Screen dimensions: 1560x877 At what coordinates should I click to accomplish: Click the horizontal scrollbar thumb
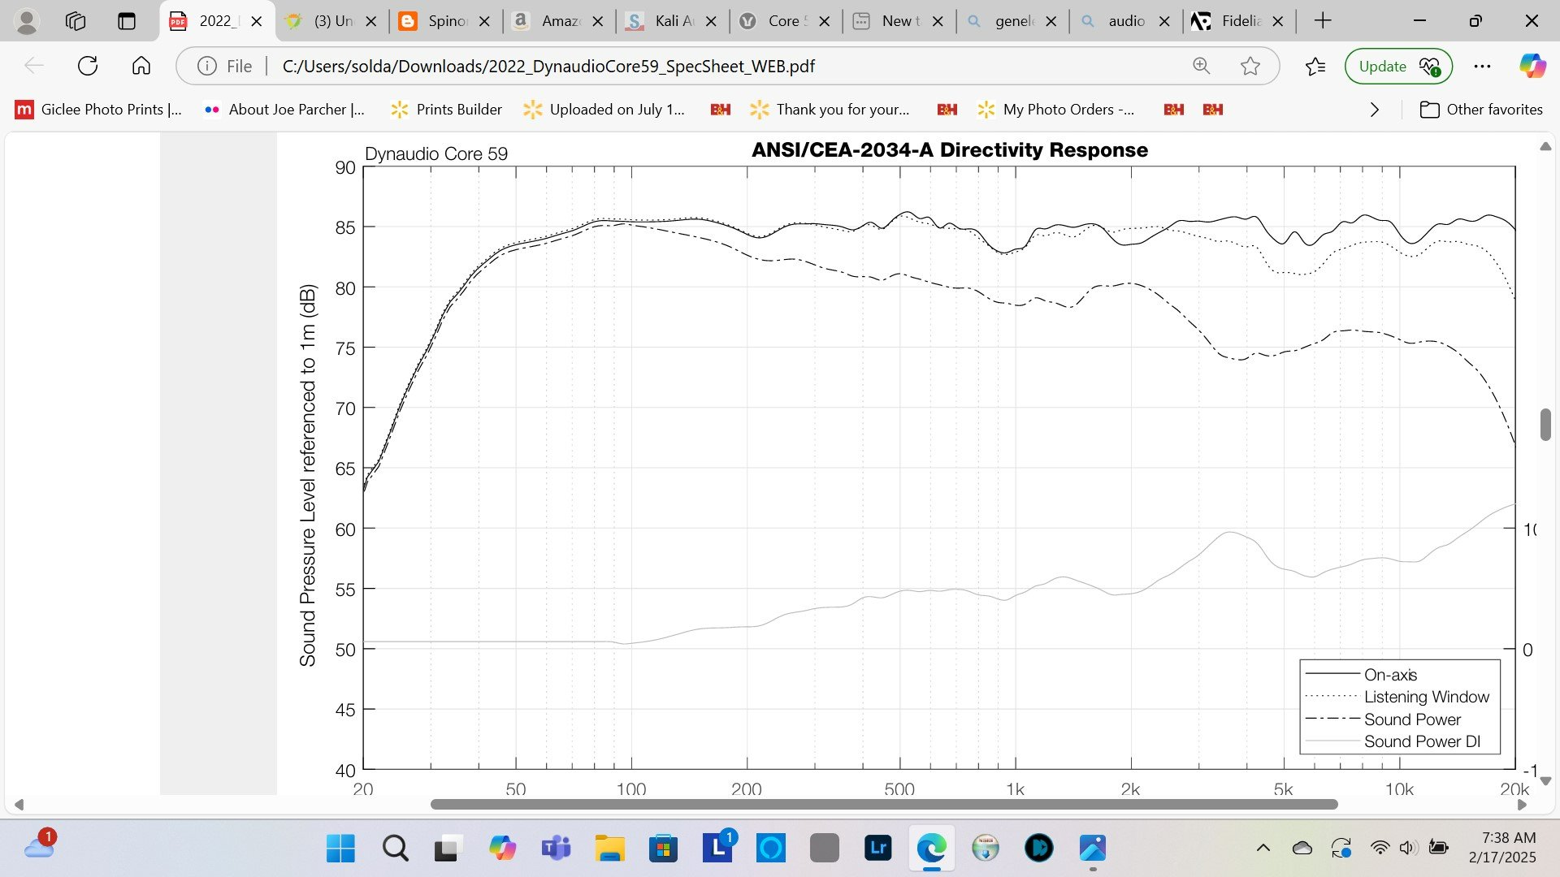tap(884, 804)
